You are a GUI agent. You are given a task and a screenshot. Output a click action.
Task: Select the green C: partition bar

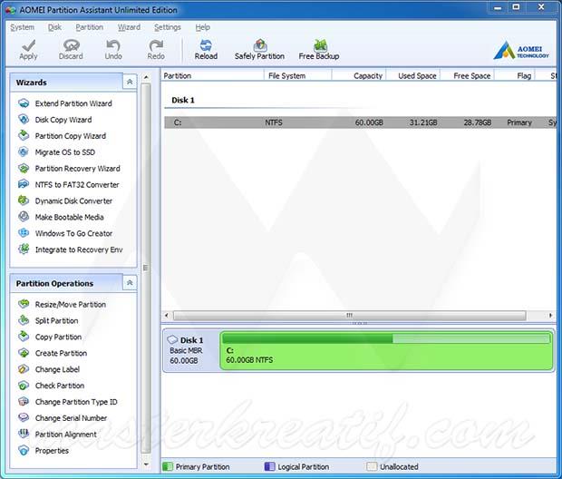[386, 350]
